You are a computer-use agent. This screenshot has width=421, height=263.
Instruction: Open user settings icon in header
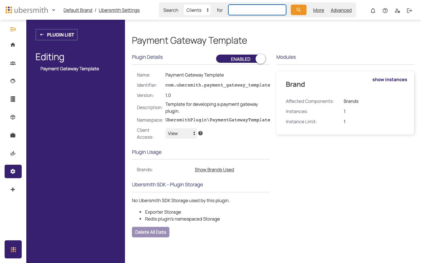point(397,11)
